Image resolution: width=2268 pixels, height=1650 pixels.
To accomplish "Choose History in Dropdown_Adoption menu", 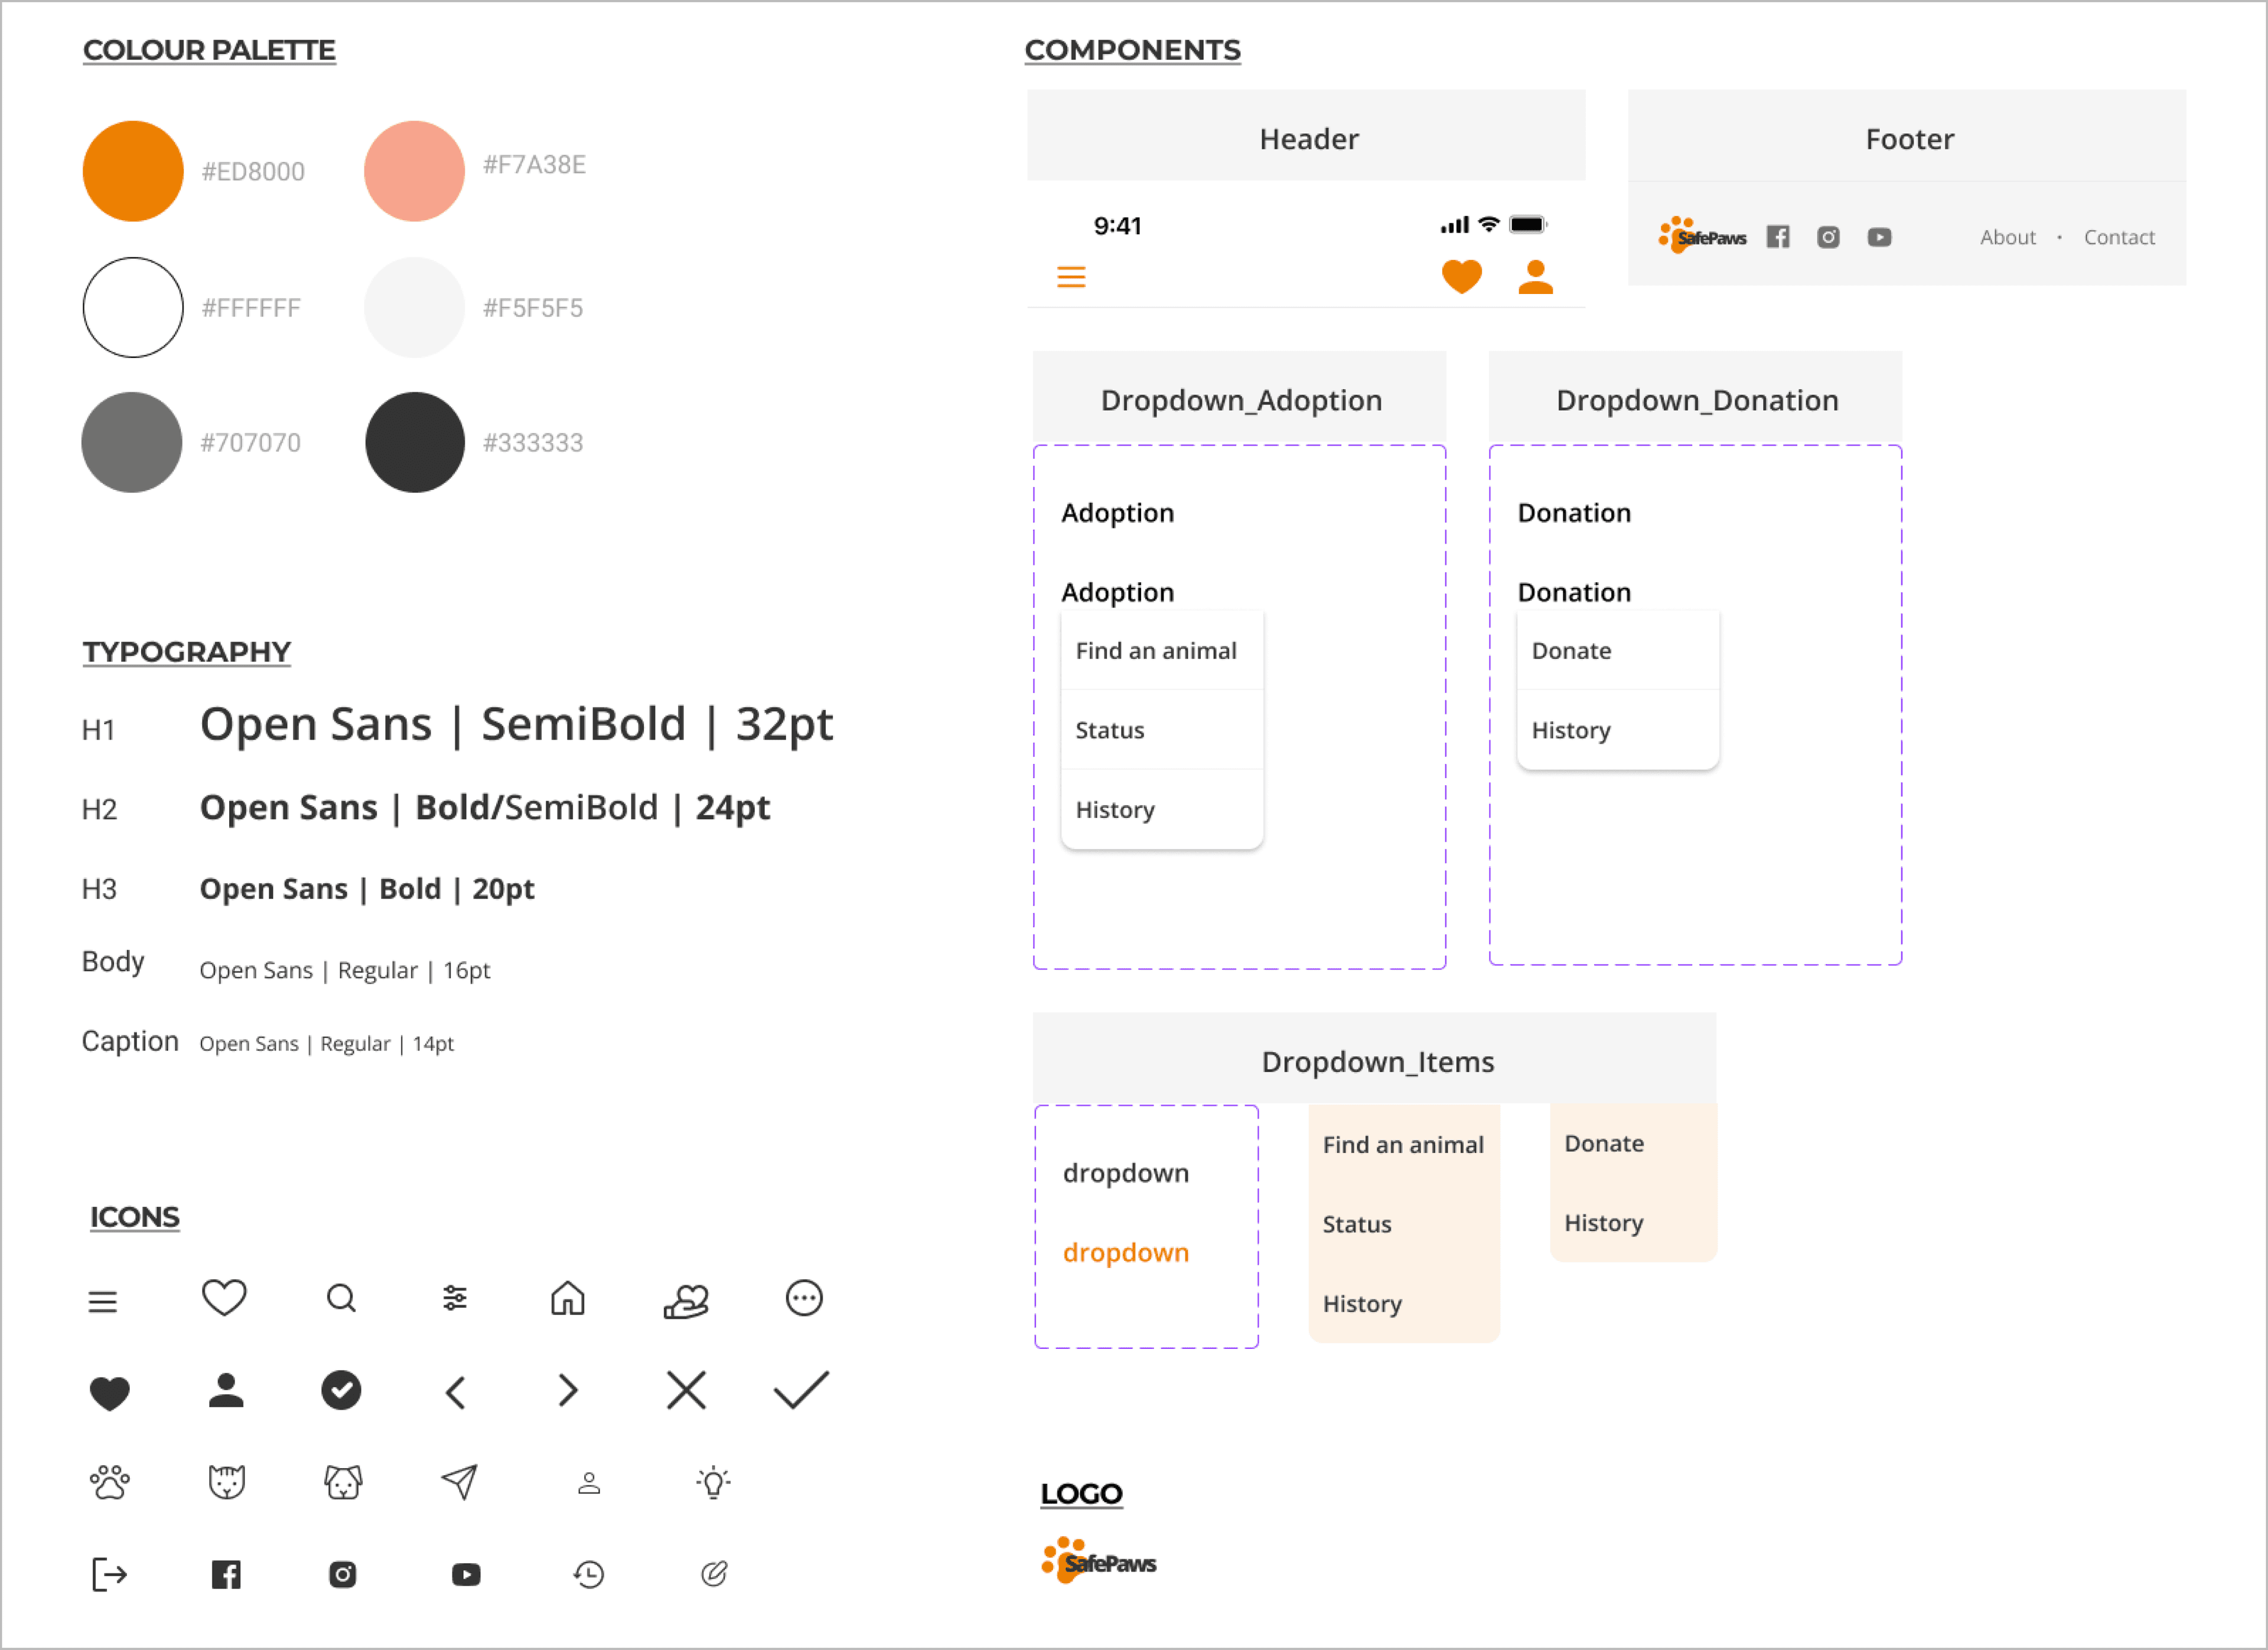I will coord(1162,809).
